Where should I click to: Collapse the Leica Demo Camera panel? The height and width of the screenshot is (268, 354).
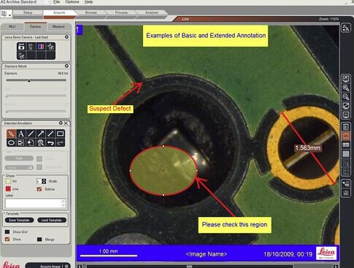(66, 37)
